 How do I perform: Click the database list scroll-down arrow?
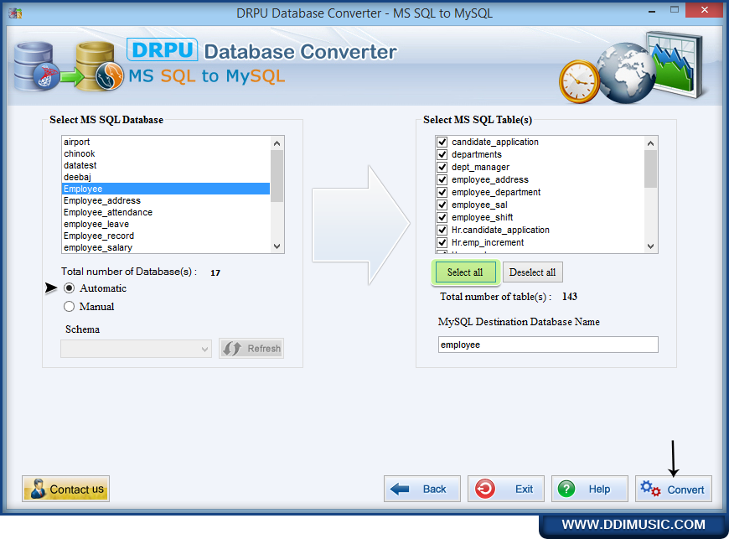pyautogui.click(x=277, y=246)
